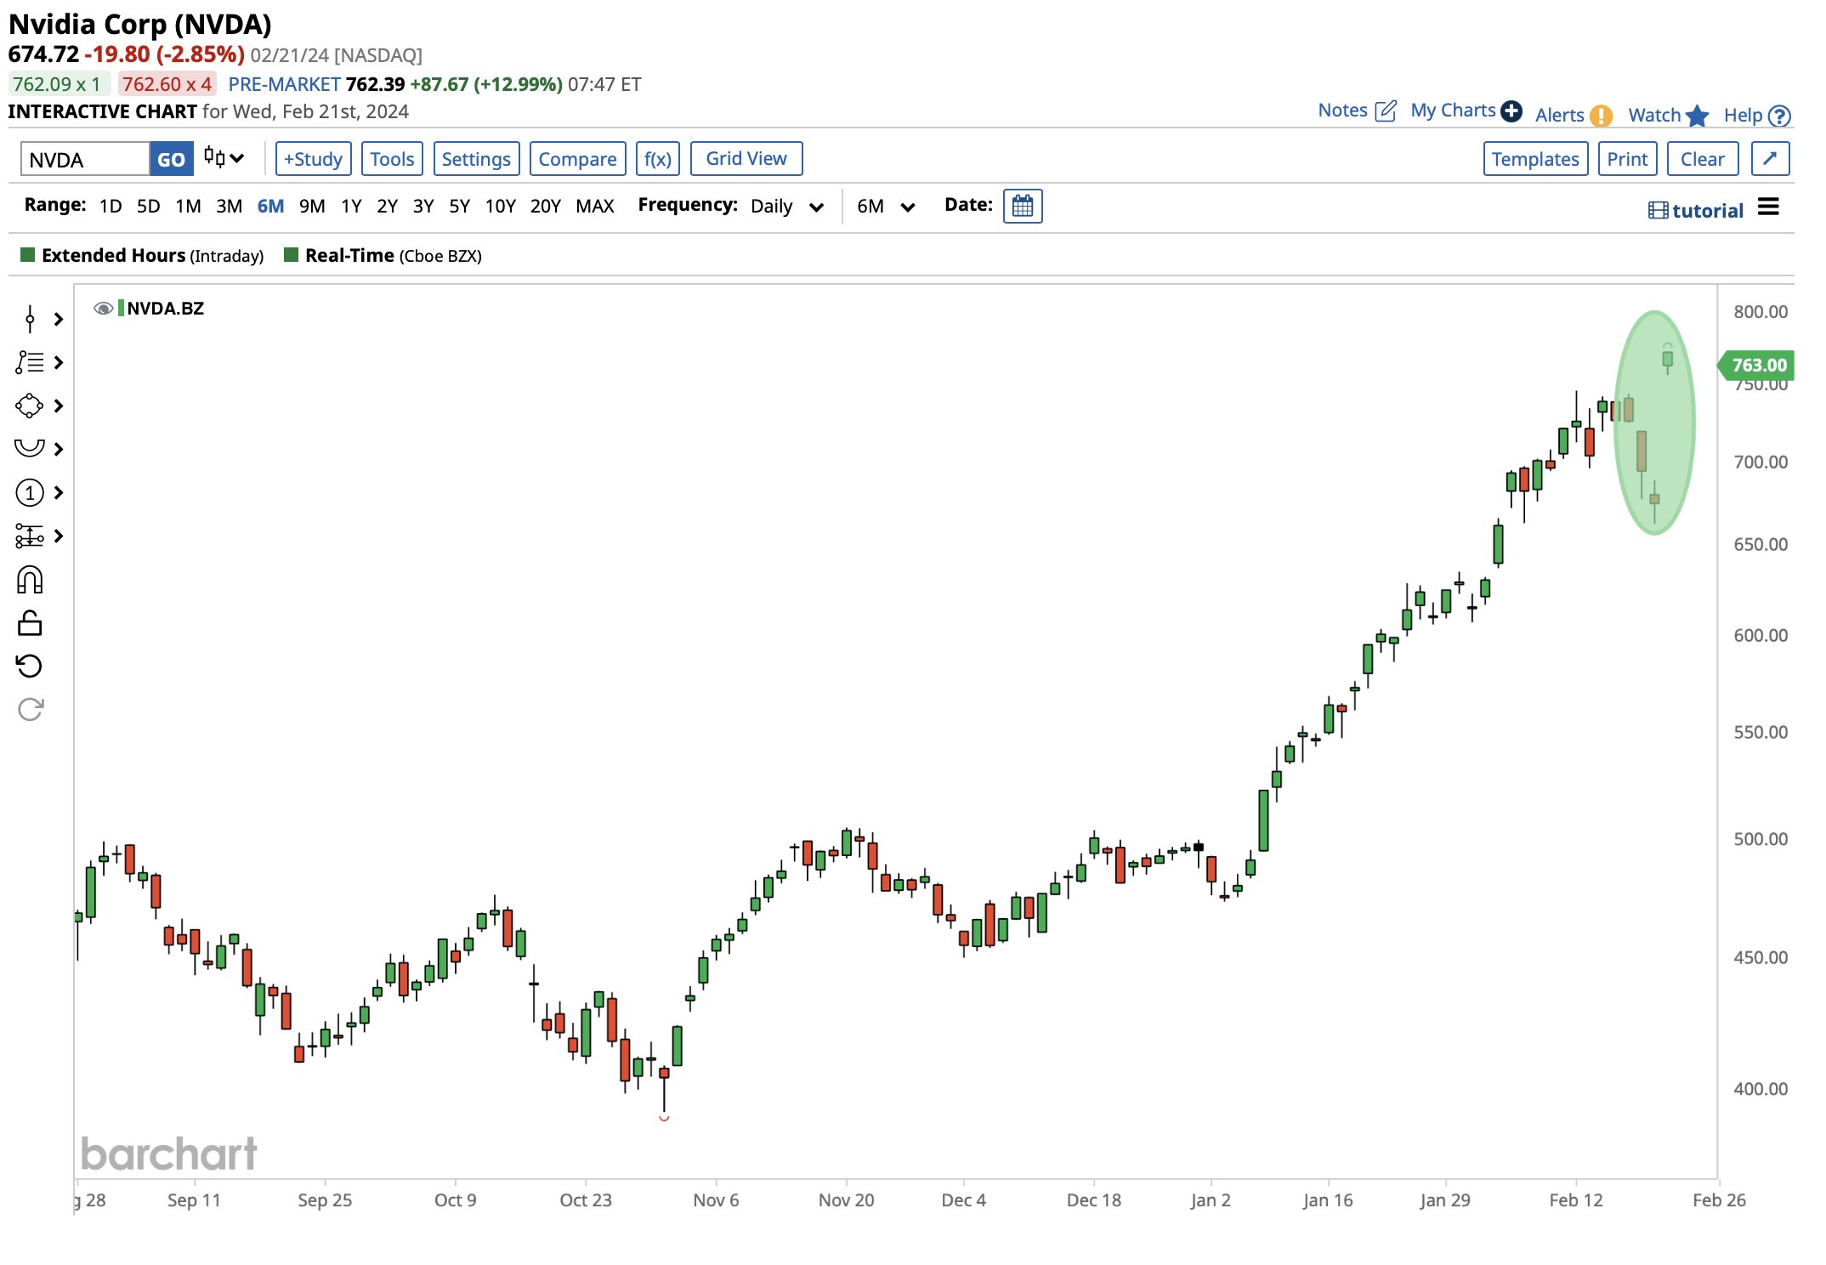
Task: Open the annotation list tool icon
Action: 30,363
